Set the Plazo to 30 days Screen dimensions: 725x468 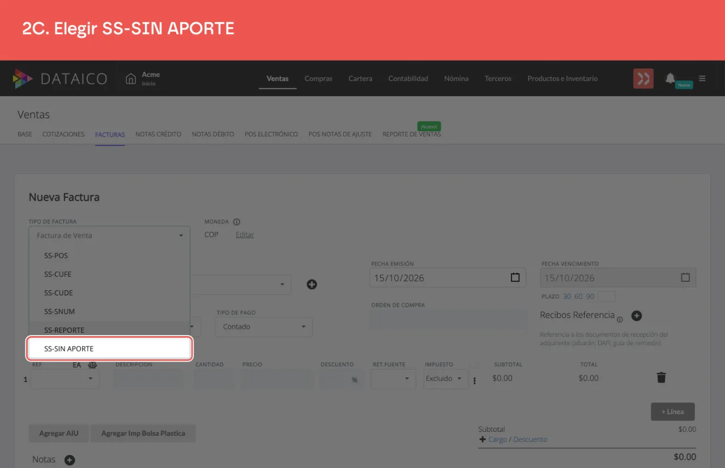point(566,297)
